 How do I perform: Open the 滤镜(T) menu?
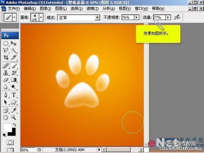(93, 8)
